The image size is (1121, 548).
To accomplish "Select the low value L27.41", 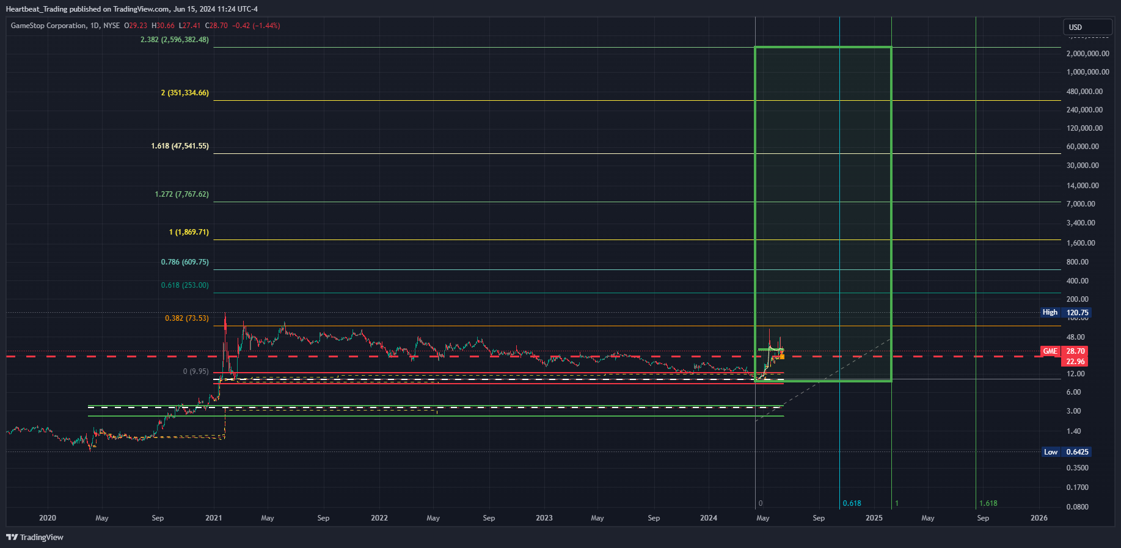I will point(190,26).
